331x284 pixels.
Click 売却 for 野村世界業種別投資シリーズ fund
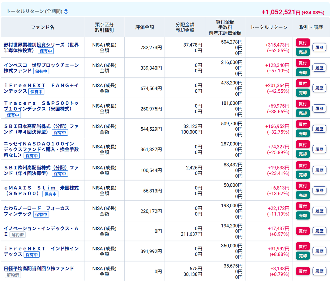[x=303, y=52]
